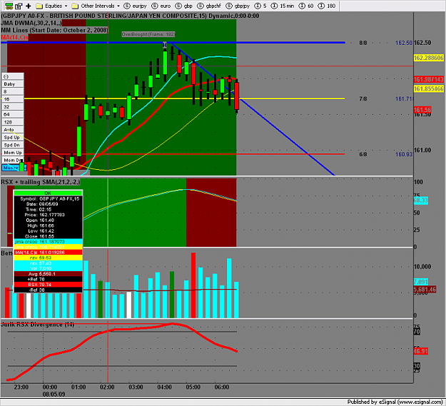Select the Baby frame button
The height and width of the screenshot is (406, 446).
point(13,84)
